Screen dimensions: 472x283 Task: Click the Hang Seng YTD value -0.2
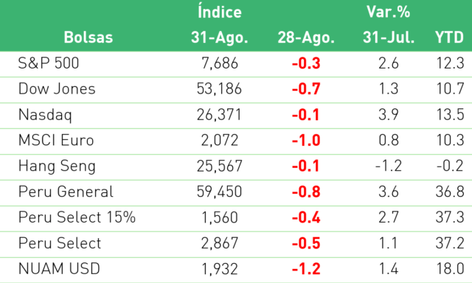point(450,166)
